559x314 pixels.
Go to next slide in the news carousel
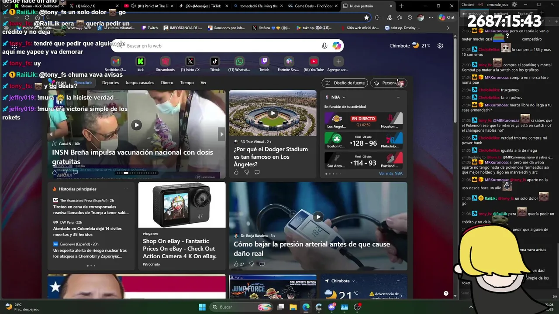pos(222,134)
